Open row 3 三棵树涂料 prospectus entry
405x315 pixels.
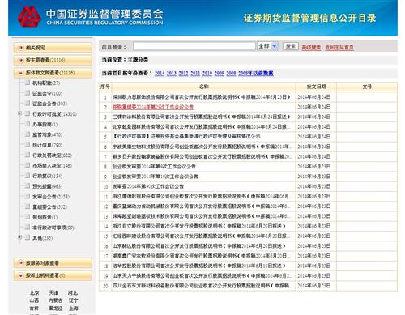tap(202, 117)
